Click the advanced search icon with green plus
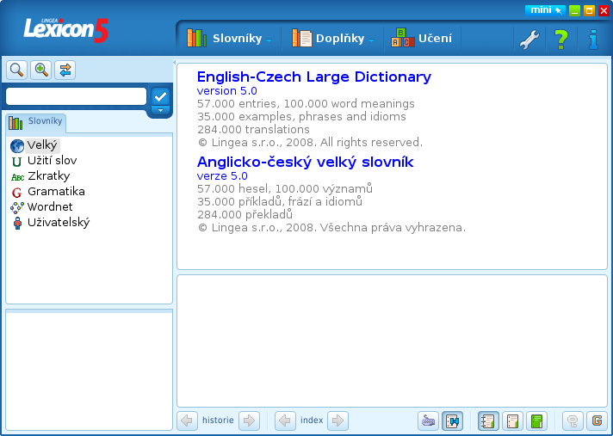 click(x=40, y=70)
